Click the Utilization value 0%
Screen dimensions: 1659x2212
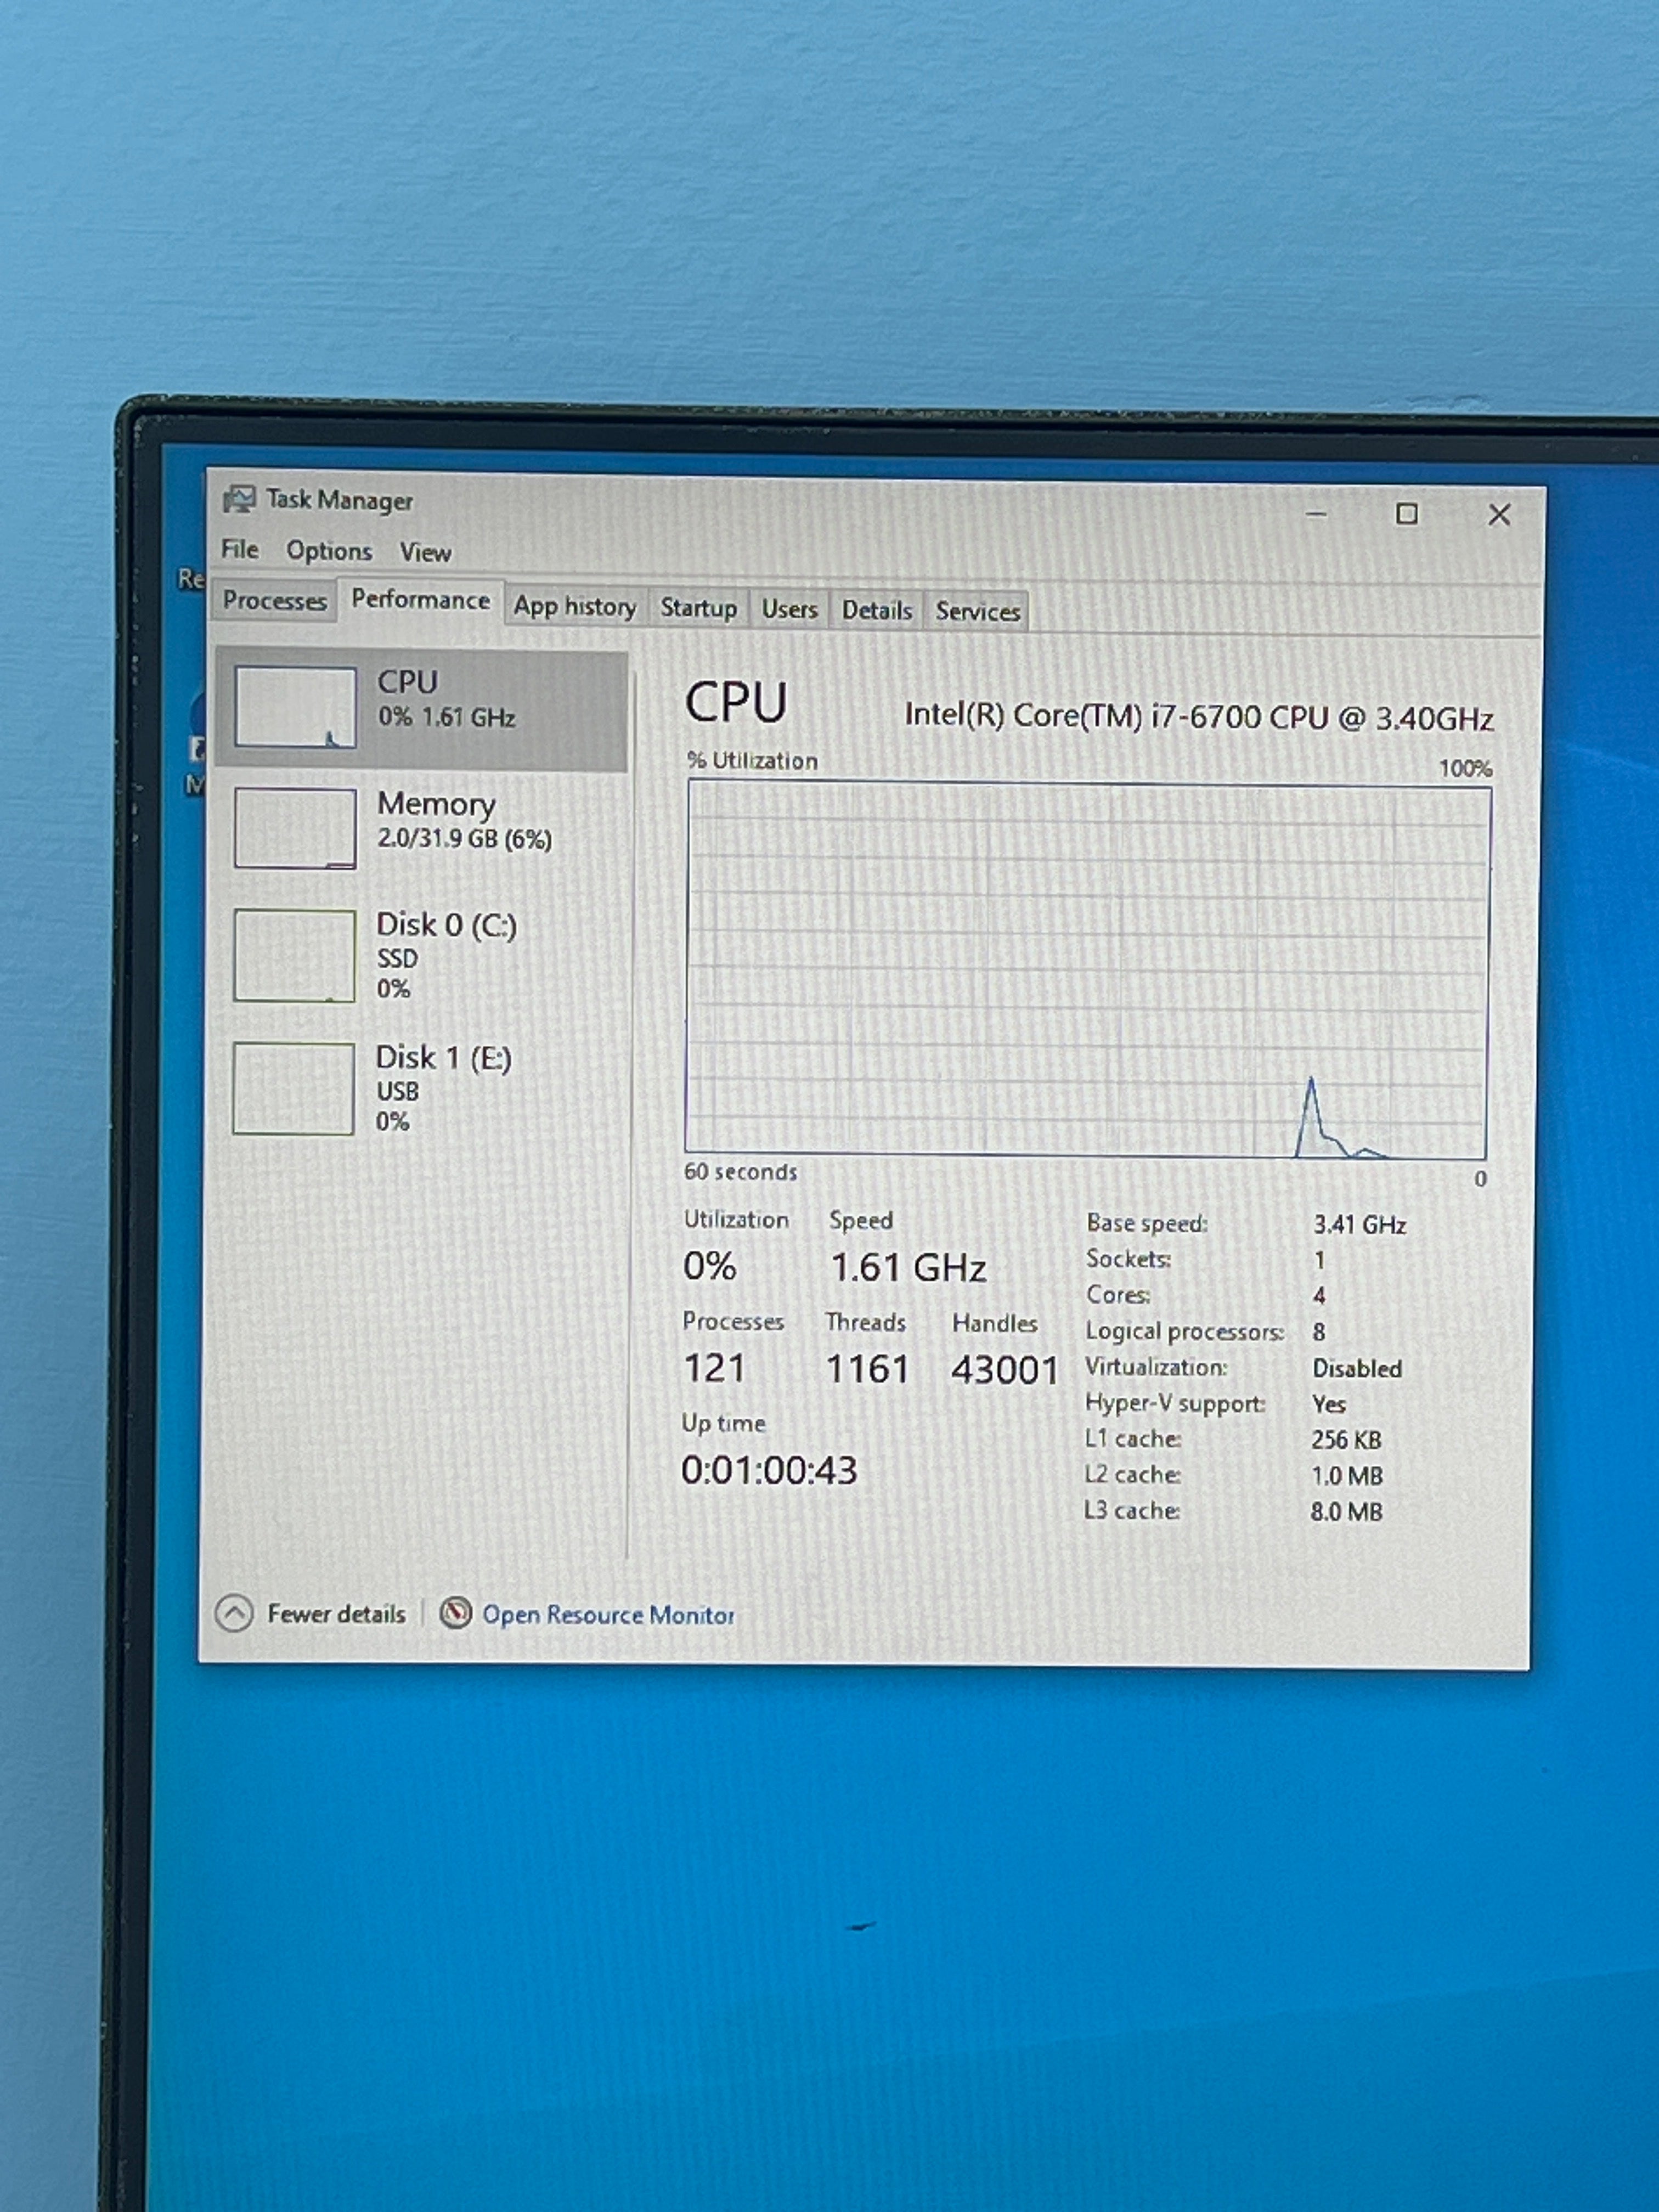(710, 1266)
